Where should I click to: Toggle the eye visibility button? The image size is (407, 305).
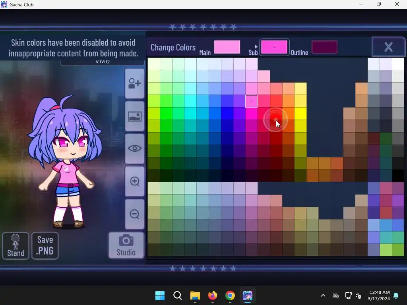coord(134,149)
